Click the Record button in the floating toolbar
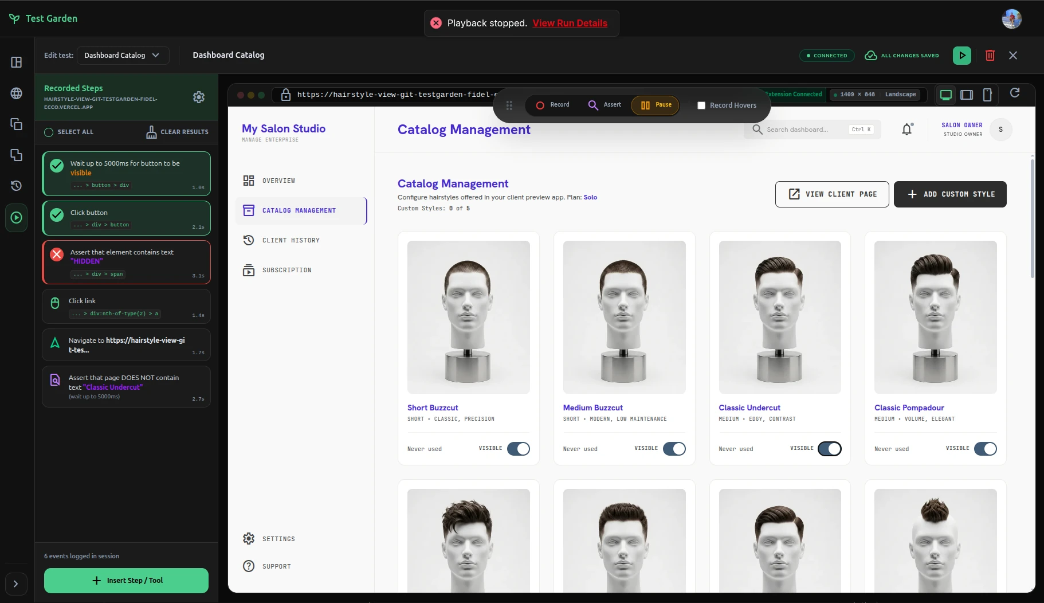This screenshot has width=1044, height=603. click(x=552, y=105)
